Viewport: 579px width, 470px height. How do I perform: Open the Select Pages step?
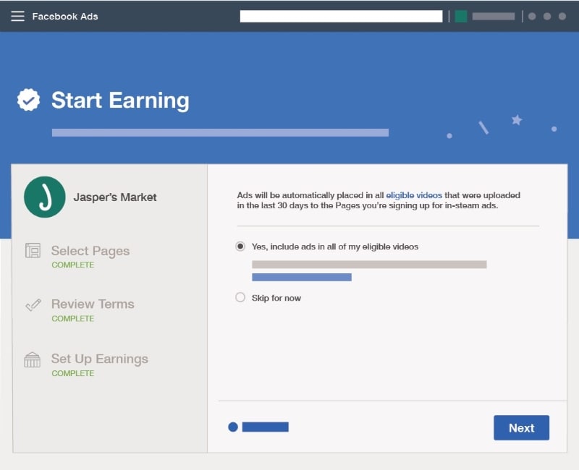(90, 251)
